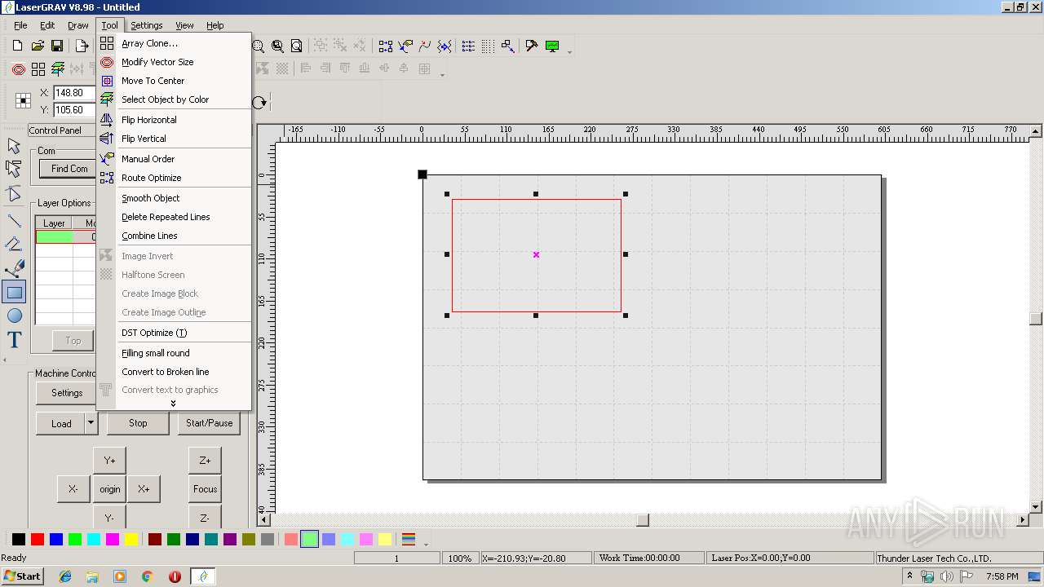The width and height of the screenshot is (1044, 587).
Task: Pick the magenta color swatch
Action: pyautogui.click(x=113, y=539)
